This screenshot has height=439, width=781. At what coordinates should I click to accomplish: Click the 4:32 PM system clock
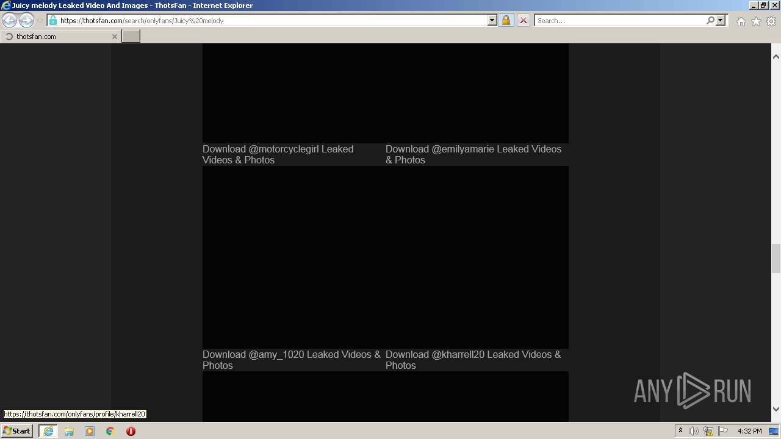(x=749, y=431)
